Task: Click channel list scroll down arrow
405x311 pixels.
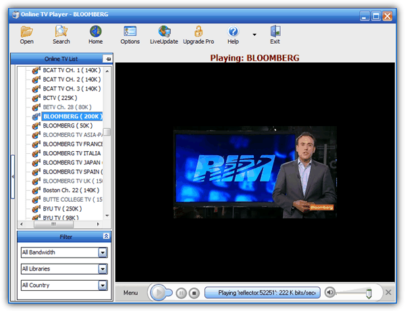Action: coord(107,215)
